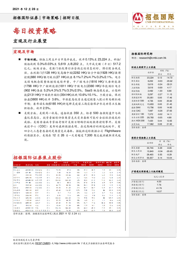Select the 美国标普 500 value 4,726

coord(150,101)
